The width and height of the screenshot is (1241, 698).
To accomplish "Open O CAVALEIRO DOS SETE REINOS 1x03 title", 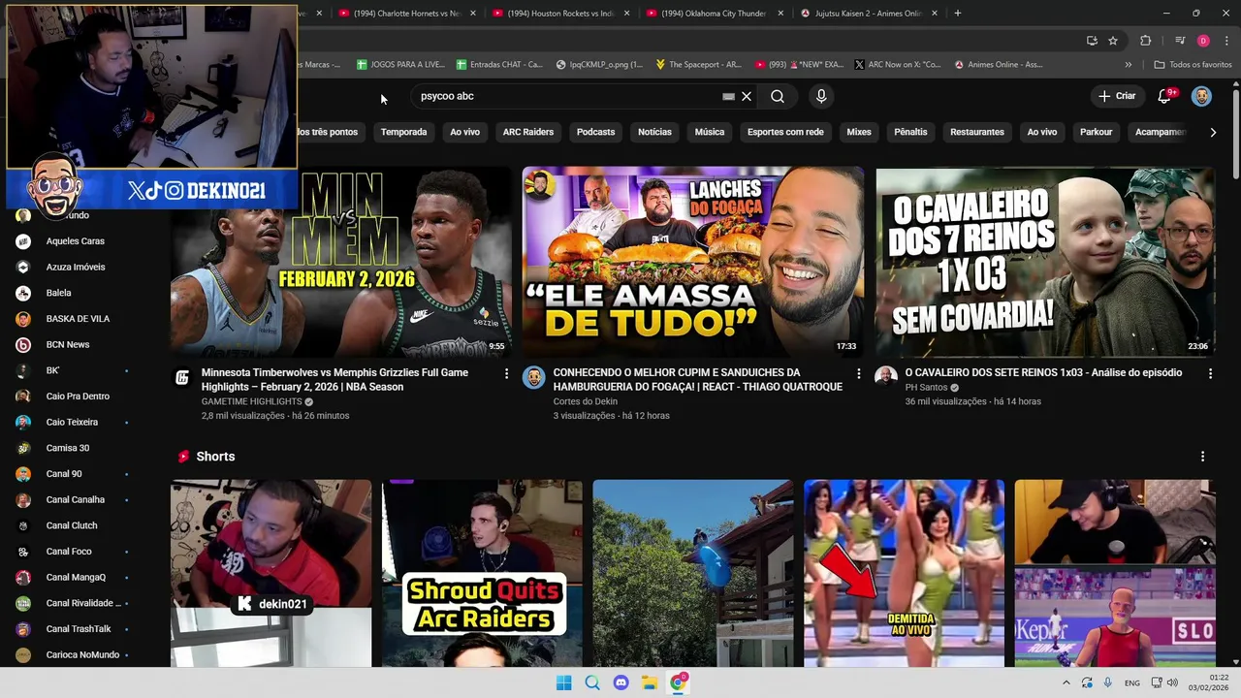I will click(x=1043, y=372).
